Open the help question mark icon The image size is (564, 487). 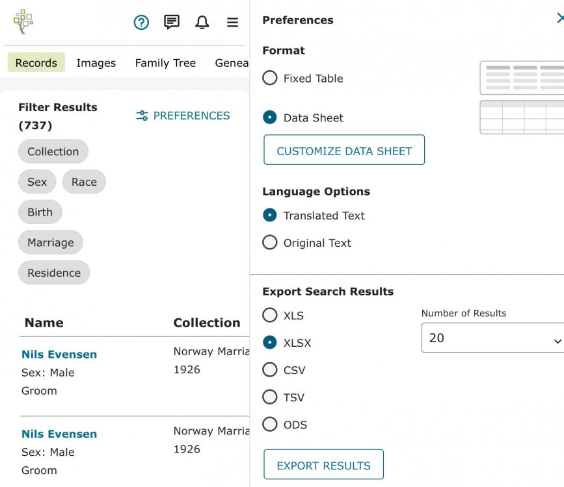[141, 23]
